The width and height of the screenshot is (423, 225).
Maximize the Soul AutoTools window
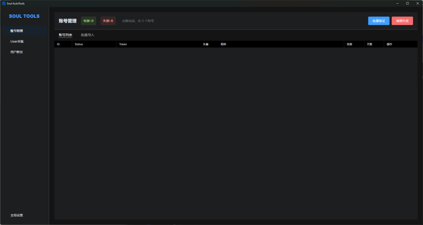click(407, 3)
